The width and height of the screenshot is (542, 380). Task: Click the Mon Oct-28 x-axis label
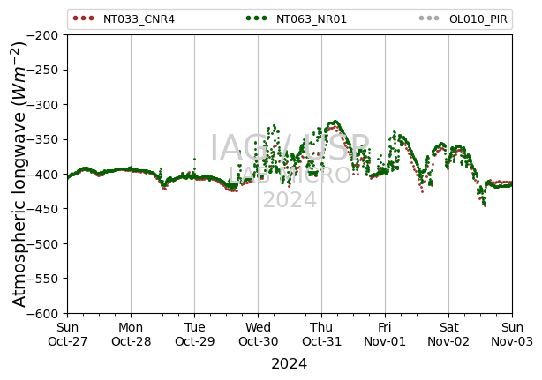(x=131, y=334)
